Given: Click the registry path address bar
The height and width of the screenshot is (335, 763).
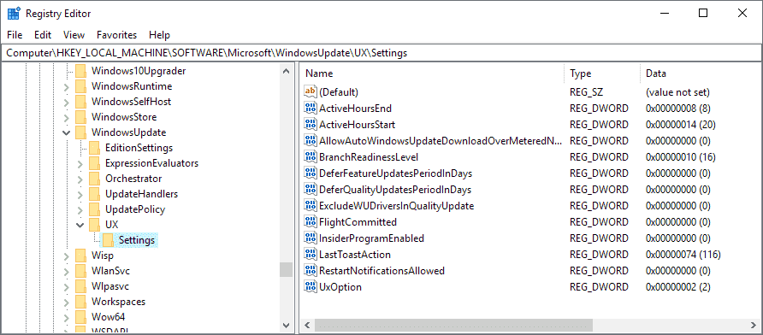Looking at the screenshot, I should (381, 53).
